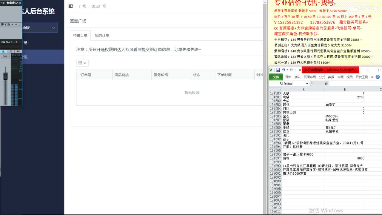Image resolution: width=382 pixels, height=215 pixels.
Task: Click the 0dB gain button in mixer
Action: coord(5,56)
